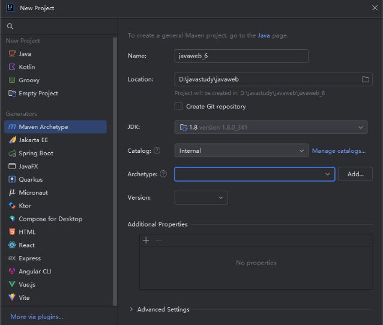Click the Groovy icon in sidebar
Image resolution: width=383 pixels, height=325 pixels.
coord(13,80)
